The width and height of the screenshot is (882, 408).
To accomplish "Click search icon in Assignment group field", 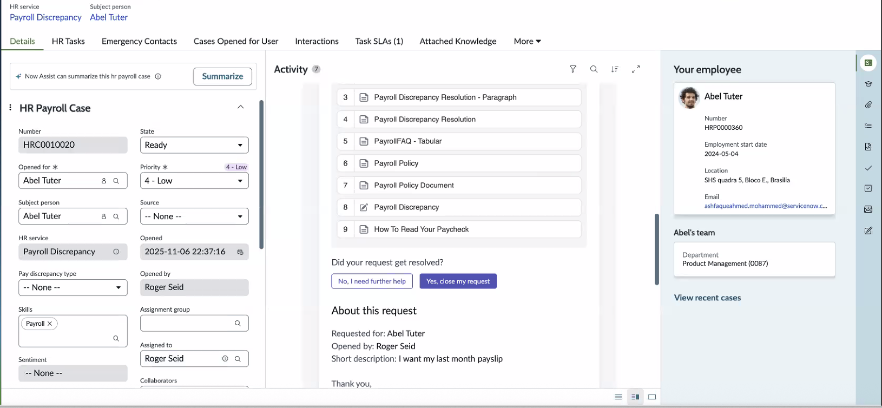I will 238,323.
